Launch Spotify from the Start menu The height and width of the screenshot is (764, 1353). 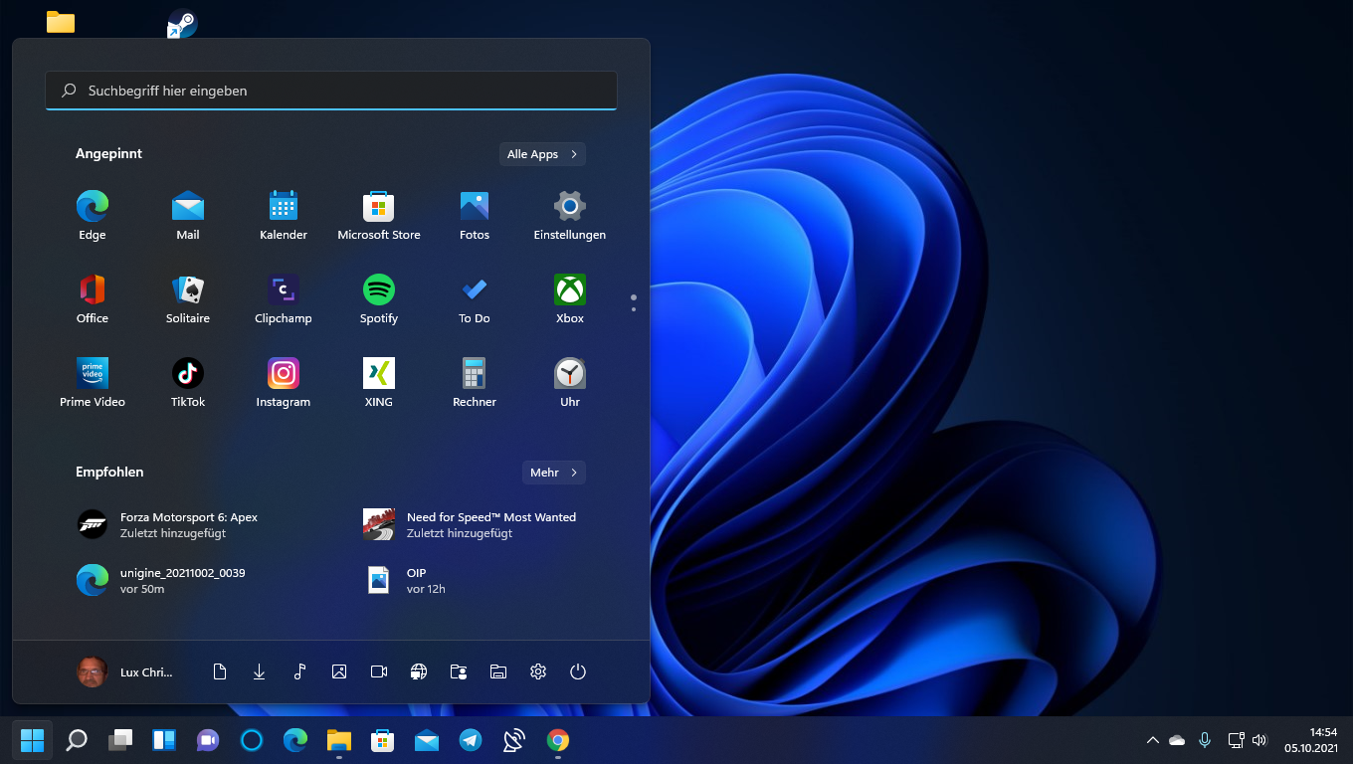click(x=379, y=299)
